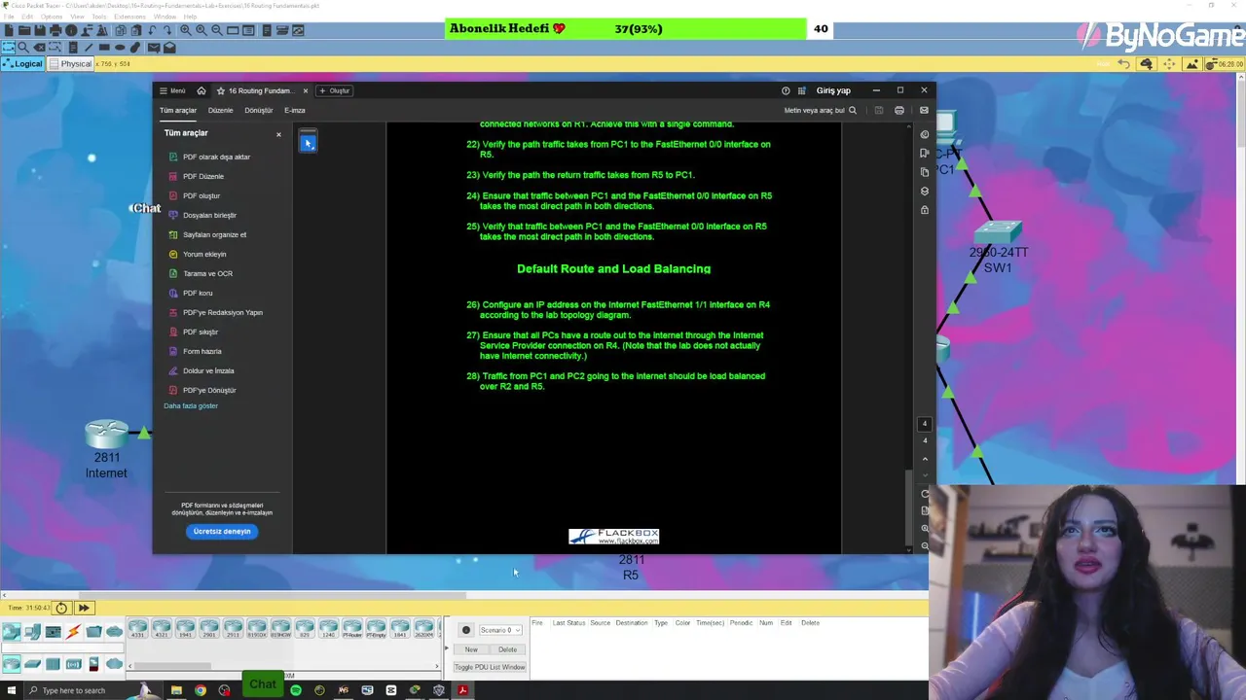Click Packet Tracer save file toolbar icon
This screenshot has height=700, width=1246.
tap(40, 30)
